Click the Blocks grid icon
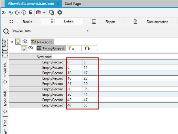 point(11,22)
